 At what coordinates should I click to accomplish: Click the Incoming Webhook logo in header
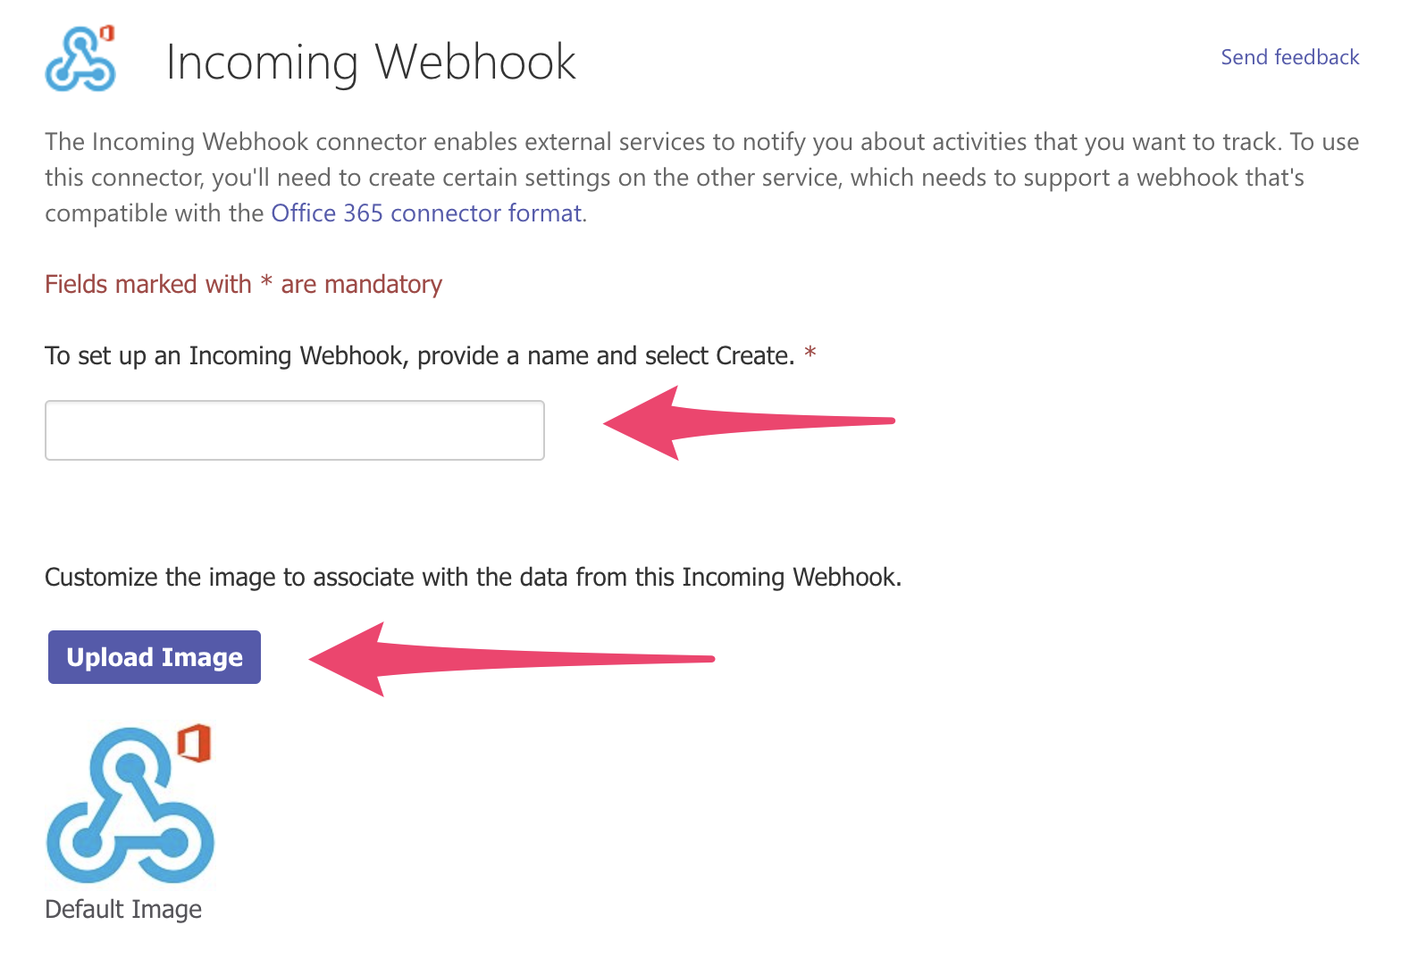pyautogui.click(x=80, y=61)
